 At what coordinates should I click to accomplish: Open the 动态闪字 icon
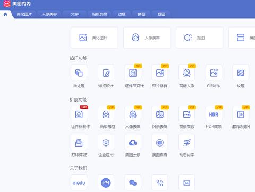pos(186,142)
